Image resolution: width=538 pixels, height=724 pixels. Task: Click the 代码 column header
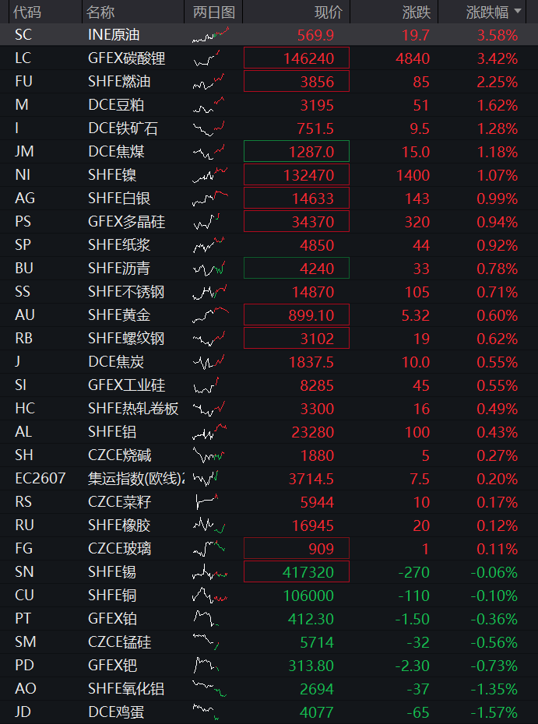click(27, 12)
